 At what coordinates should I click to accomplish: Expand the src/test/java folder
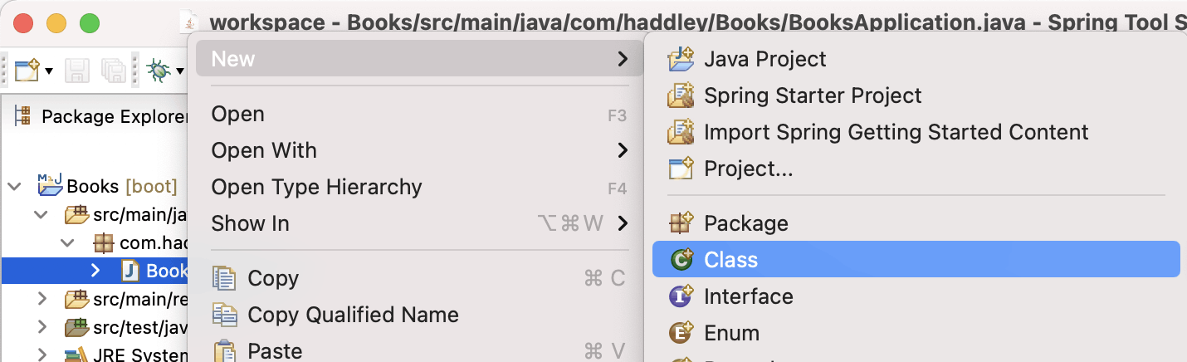click(x=42, y=329)
